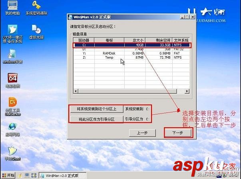Click the third quick-launch taskbar icon
This screenshot has width=241, height=179.
click(x=34, y=175)
